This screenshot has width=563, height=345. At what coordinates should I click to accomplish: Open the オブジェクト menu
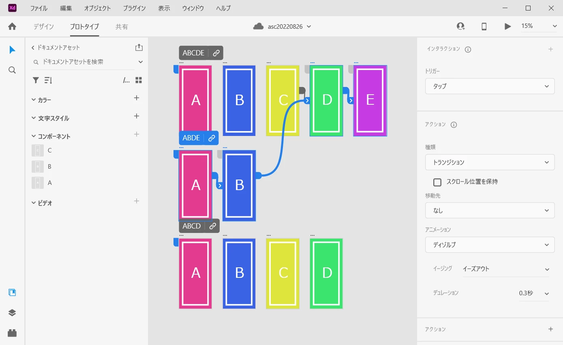pyautogui.click(x=97, y=8)
